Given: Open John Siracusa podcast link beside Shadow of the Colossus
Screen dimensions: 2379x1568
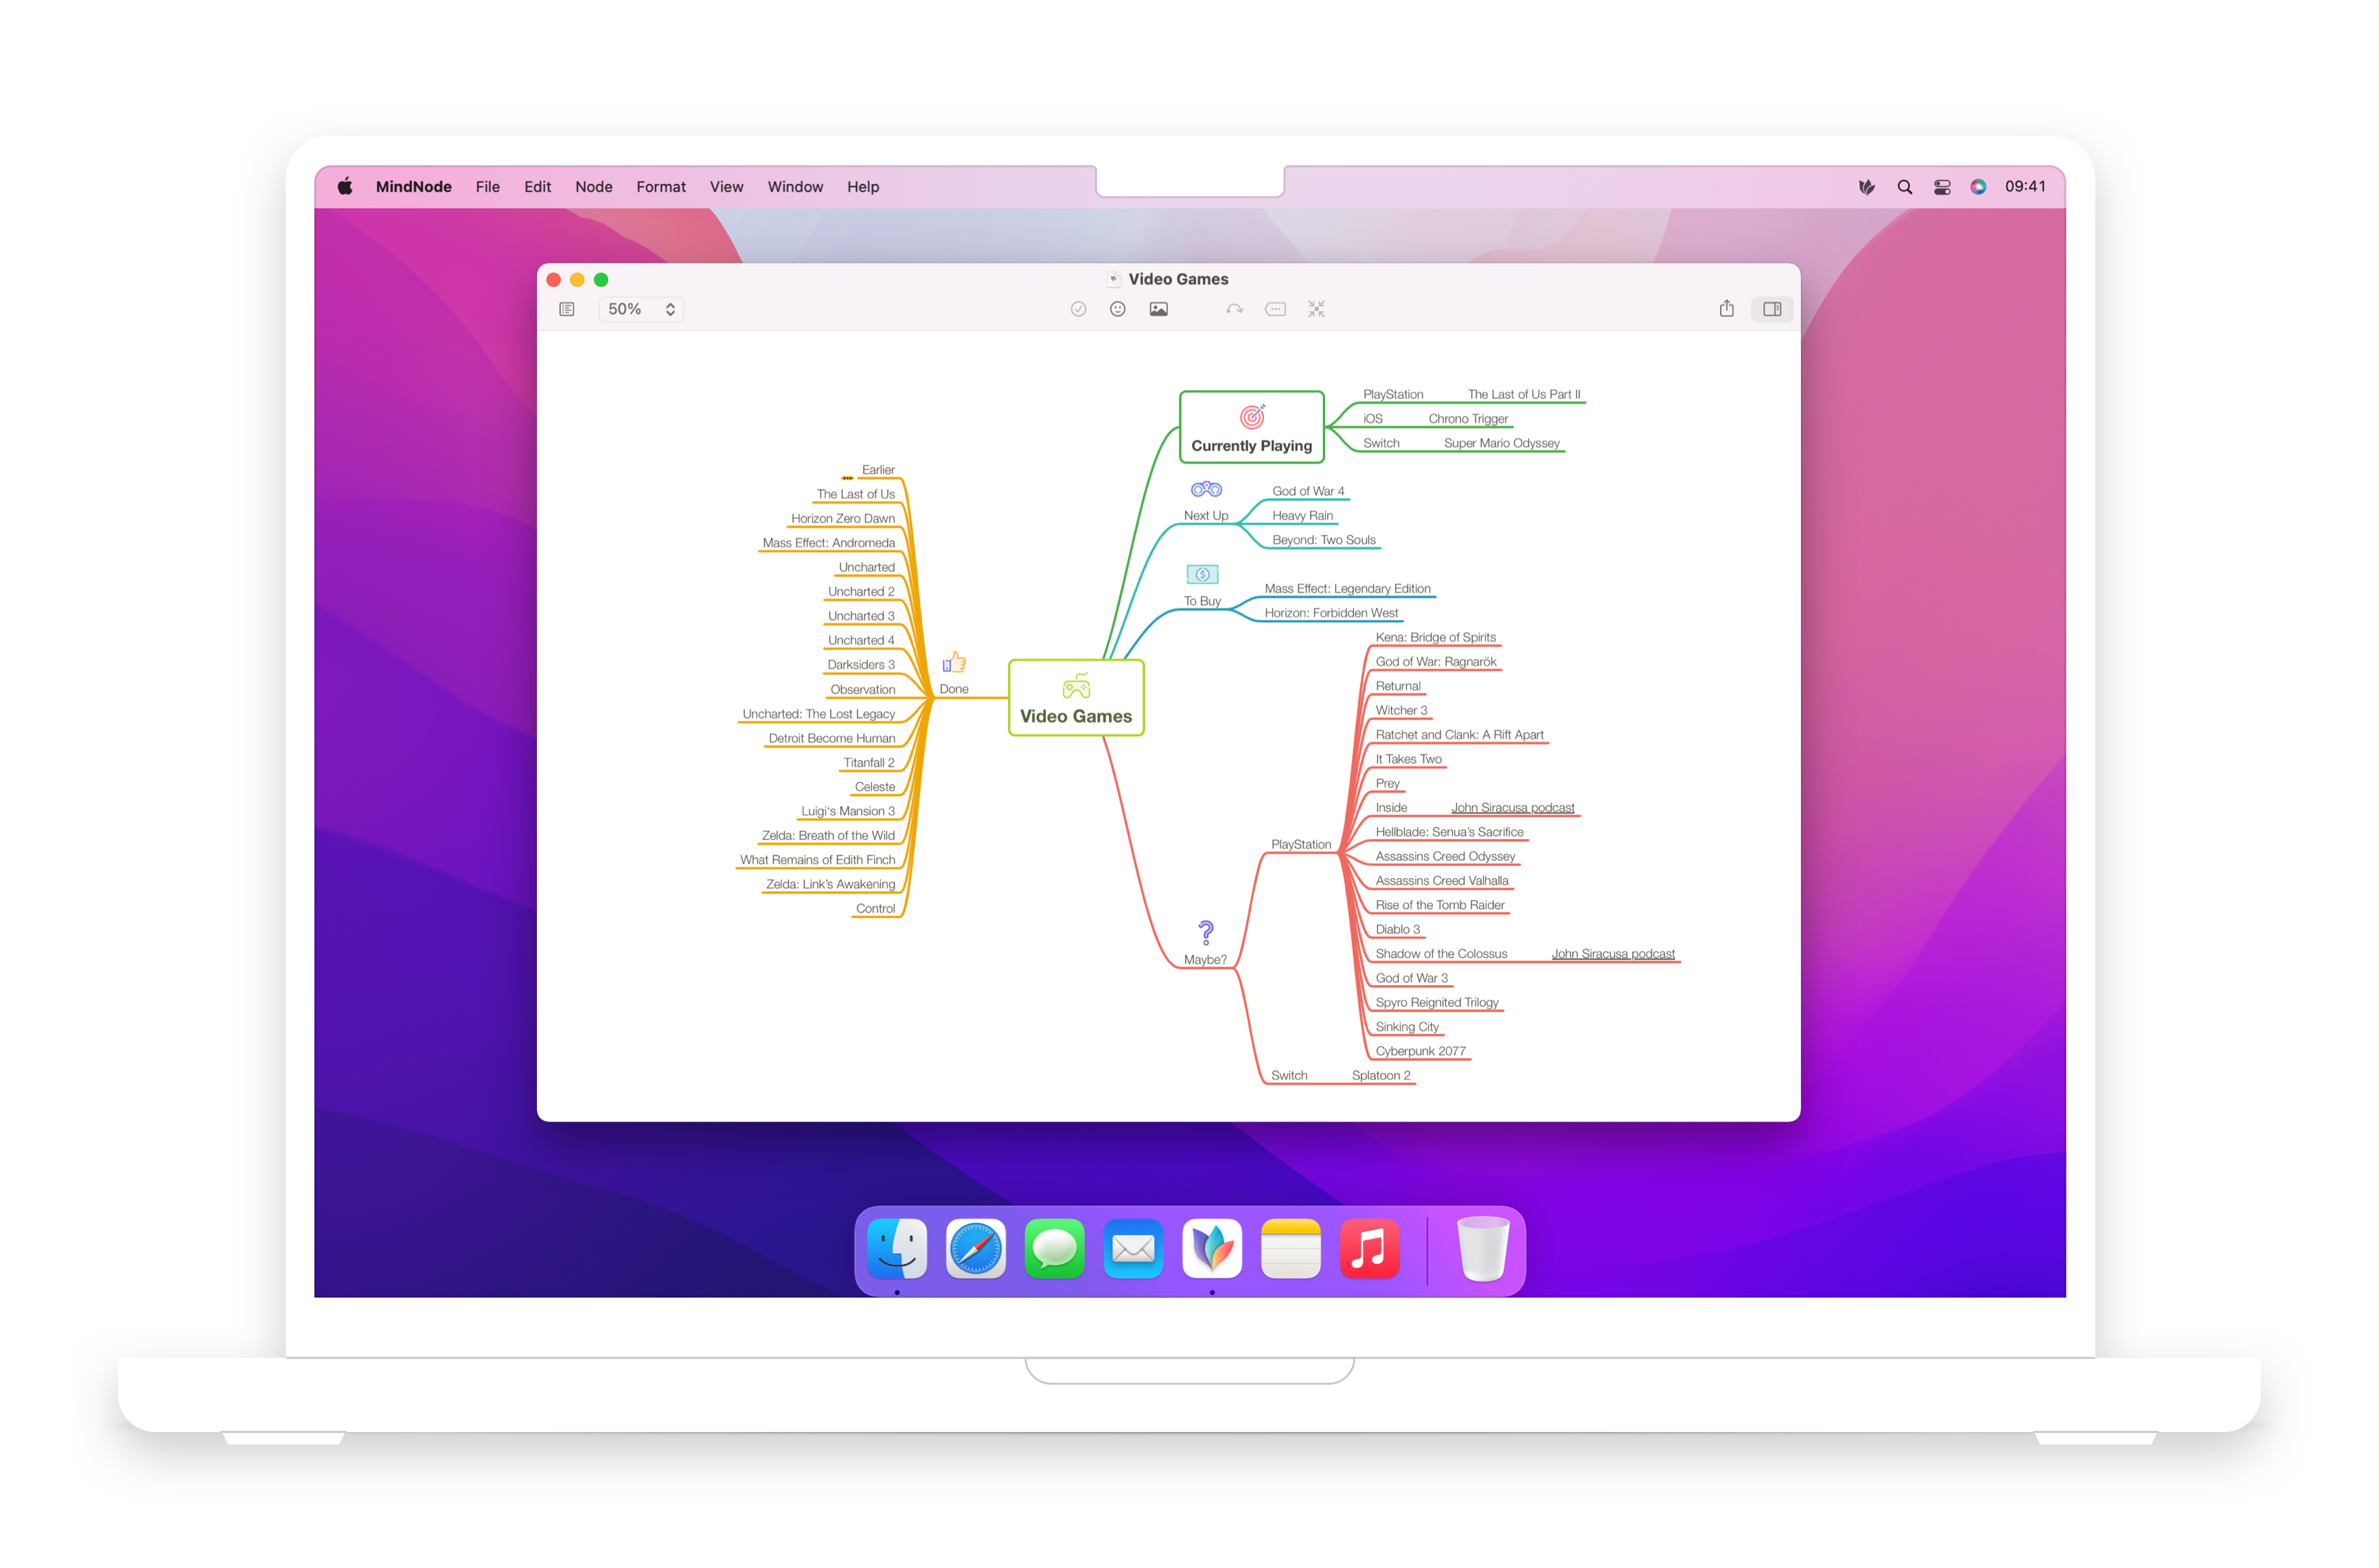Looking at the screenshot, I should (x=1613, y=954).
